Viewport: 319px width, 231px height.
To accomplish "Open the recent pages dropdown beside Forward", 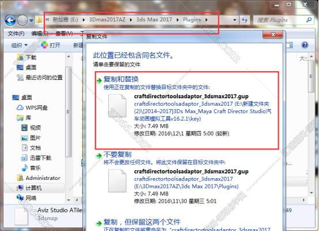I will click(x=31, y=20).
